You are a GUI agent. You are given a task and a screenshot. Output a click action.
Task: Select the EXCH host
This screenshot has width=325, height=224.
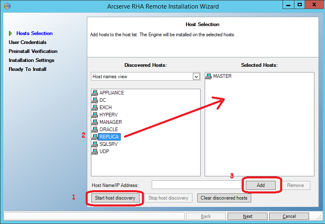[x=106, y=108]
